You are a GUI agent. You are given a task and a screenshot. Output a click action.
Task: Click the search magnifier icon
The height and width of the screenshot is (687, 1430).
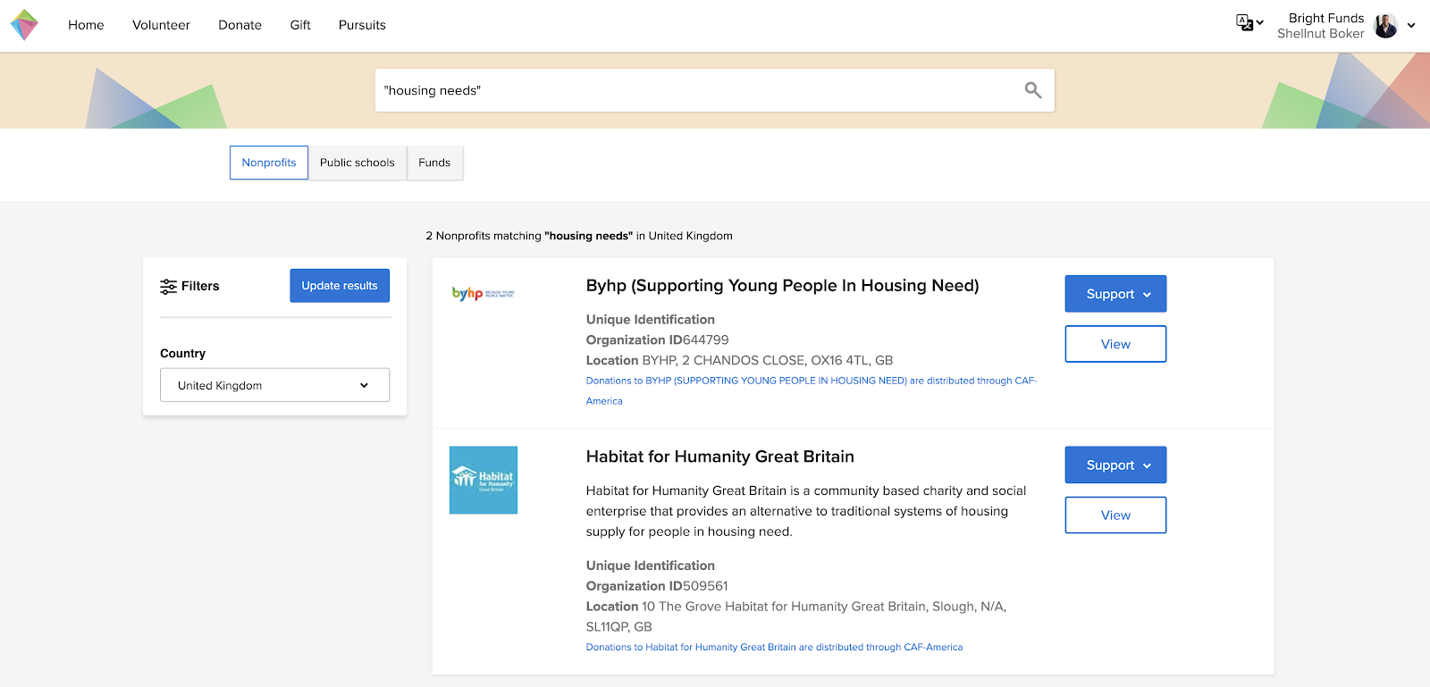click(x=1032, y=90)
